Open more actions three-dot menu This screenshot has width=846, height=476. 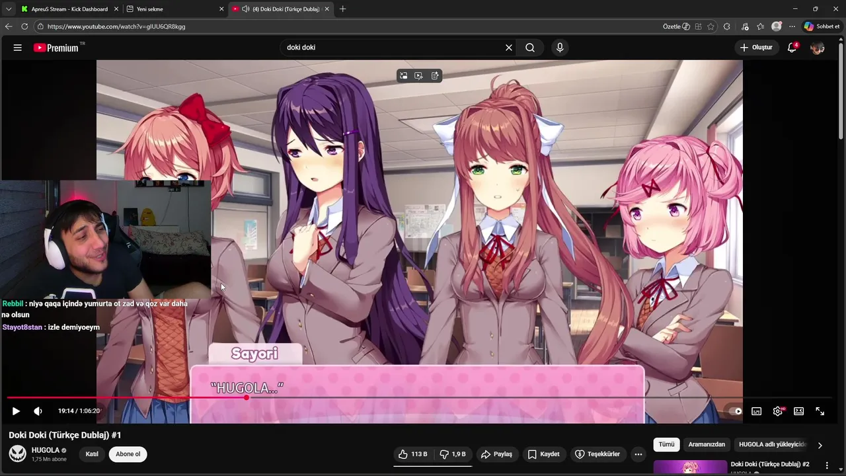[x=638, y=454]
